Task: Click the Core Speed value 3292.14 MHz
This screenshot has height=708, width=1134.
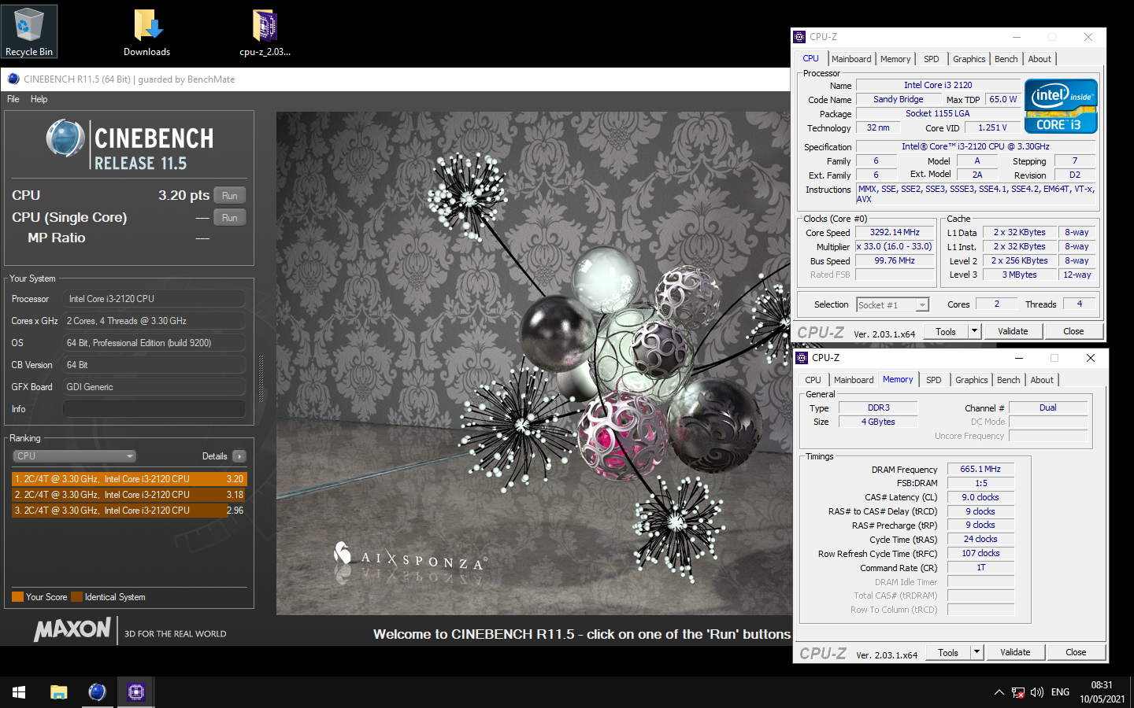Action: click(895, 233)
